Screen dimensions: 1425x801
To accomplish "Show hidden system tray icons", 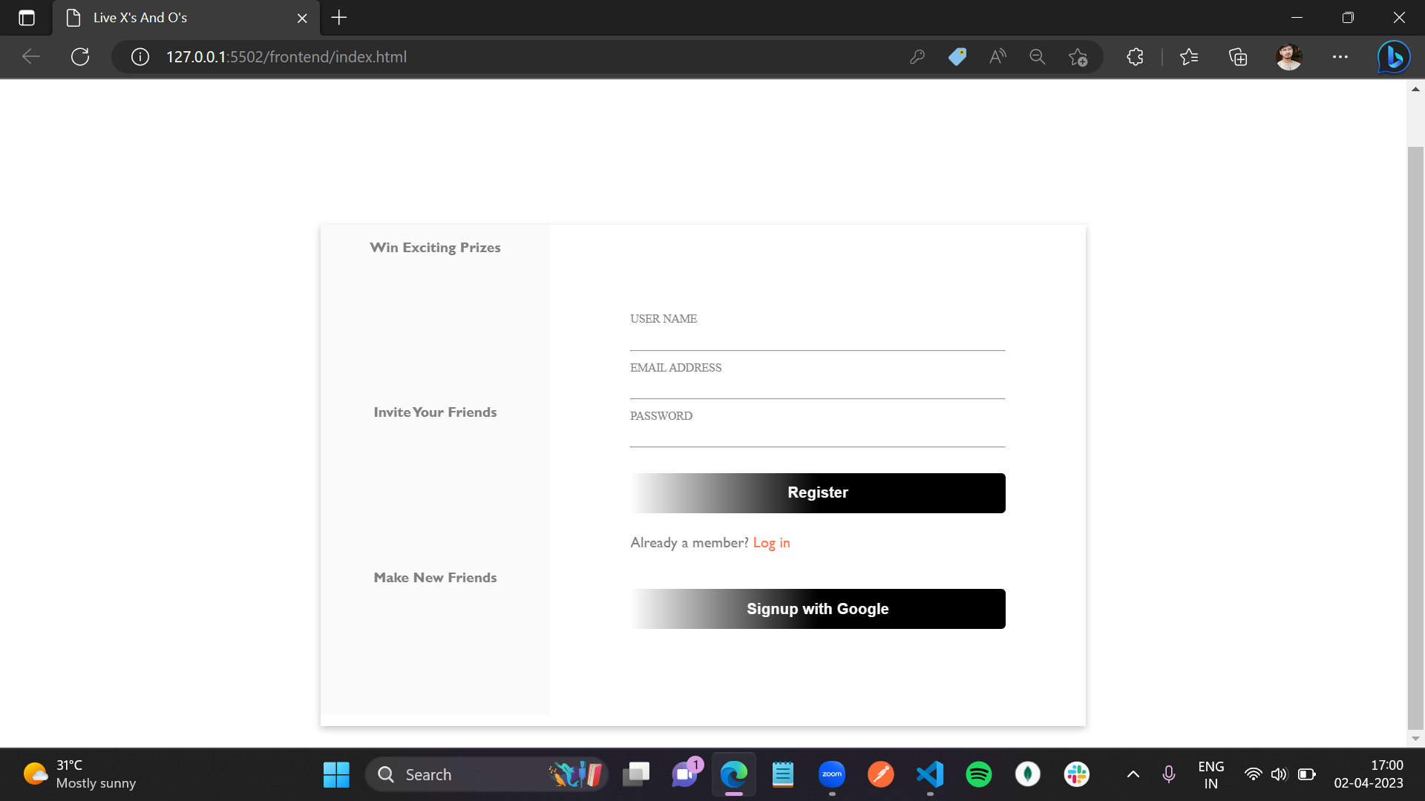I will pos(1133,774).
